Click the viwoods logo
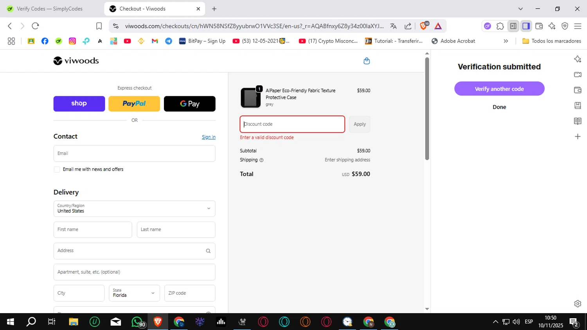This screenshot has width=587, height=330. [x=76, y=61]
